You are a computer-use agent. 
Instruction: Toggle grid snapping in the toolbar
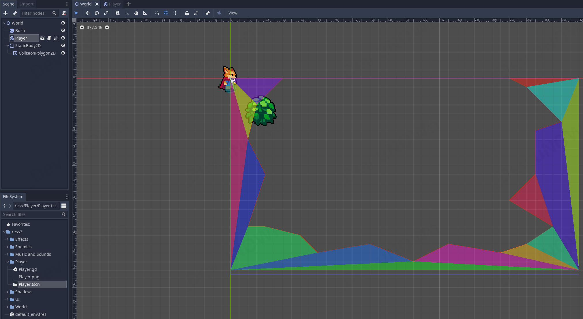166,13
